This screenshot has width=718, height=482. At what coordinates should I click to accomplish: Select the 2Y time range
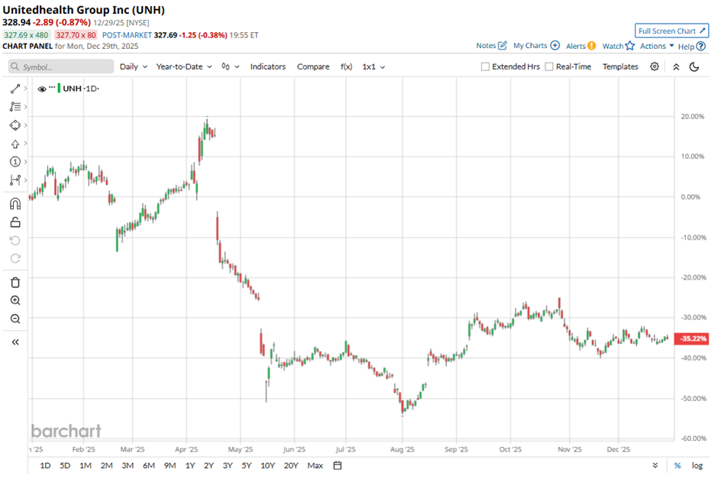[x=209, y=465]
